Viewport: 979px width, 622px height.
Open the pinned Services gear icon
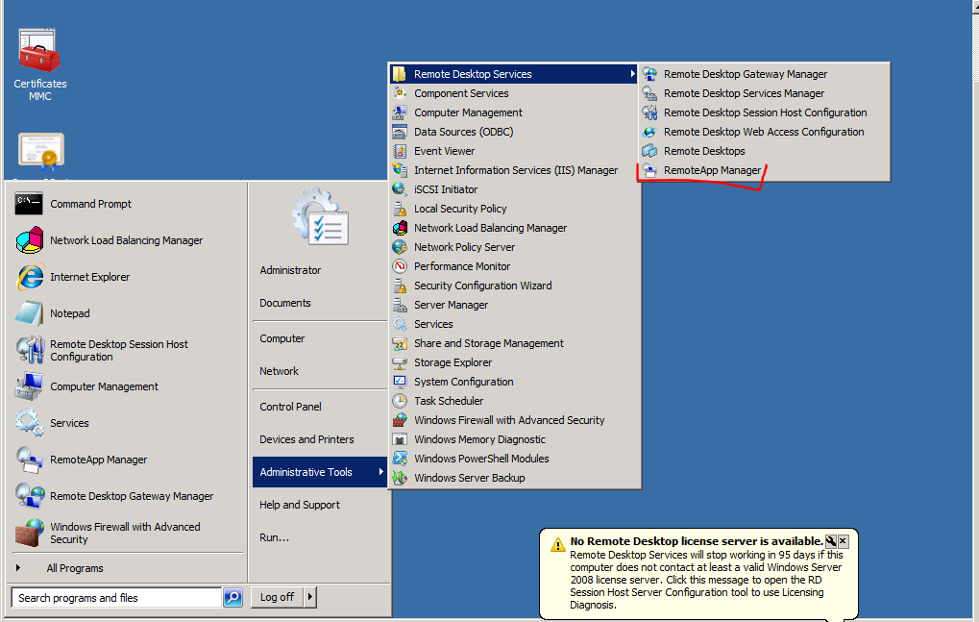(x=30, y=423)
